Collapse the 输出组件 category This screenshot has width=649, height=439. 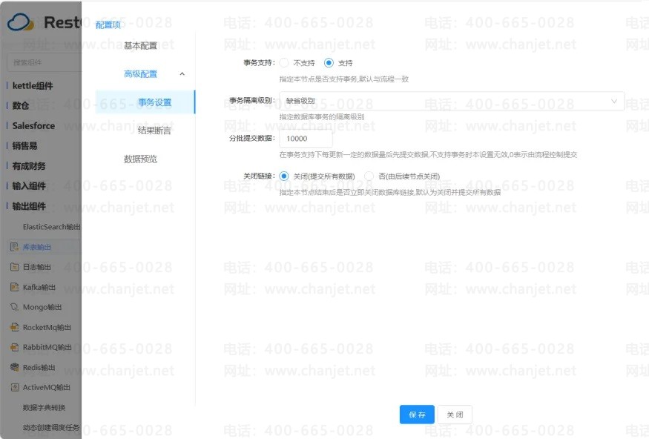click(29, 205)
